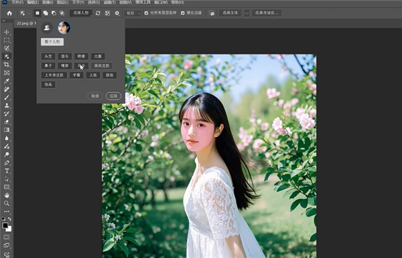The image size is (402, 258).
Task: Select the Crop tool
Action: pos(7,64)
